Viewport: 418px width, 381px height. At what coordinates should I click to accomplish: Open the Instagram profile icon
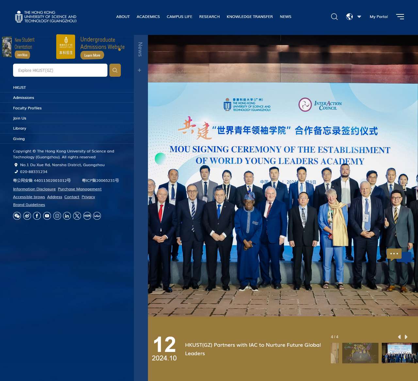pos(57,216)
